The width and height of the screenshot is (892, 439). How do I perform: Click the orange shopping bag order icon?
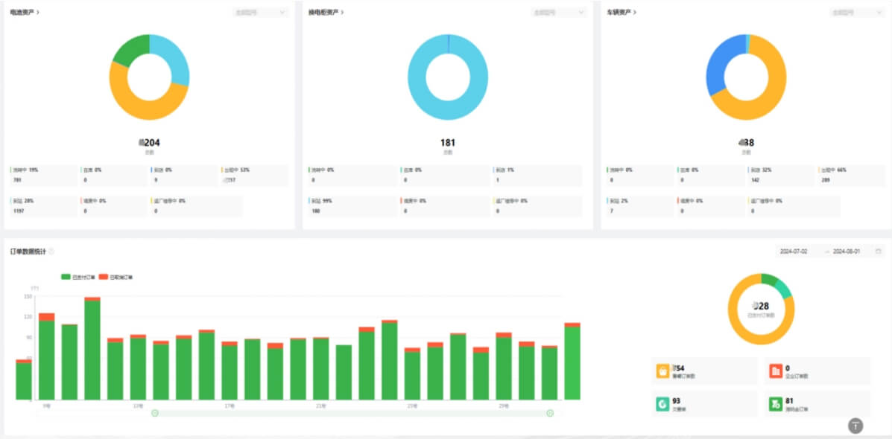662,371
